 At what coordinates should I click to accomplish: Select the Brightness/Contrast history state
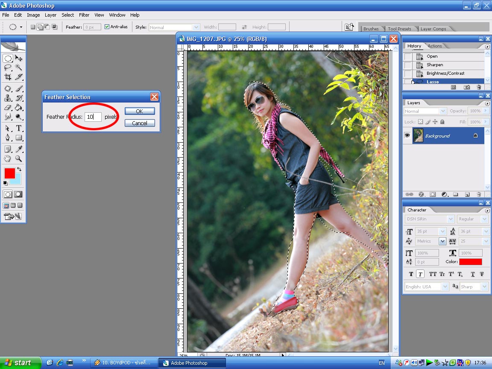(445, 73)
